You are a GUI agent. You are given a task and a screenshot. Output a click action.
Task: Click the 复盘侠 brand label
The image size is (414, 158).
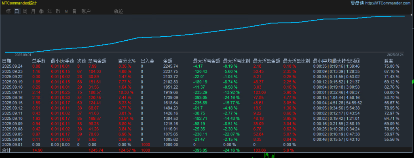point(357,3)
